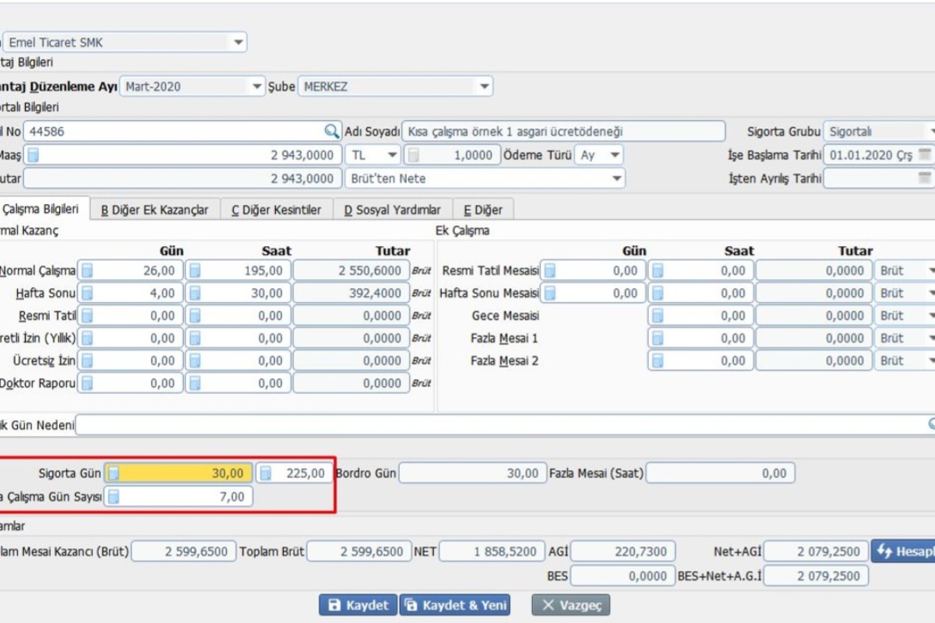The width and height of the screenshot is (935, 623).
Task: Click calculator icon in Resmi Tatil Mesaisi Gün field
Action: 550,271
